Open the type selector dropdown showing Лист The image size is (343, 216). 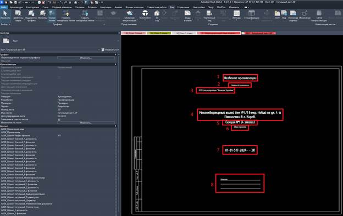(x=118, y=41)
